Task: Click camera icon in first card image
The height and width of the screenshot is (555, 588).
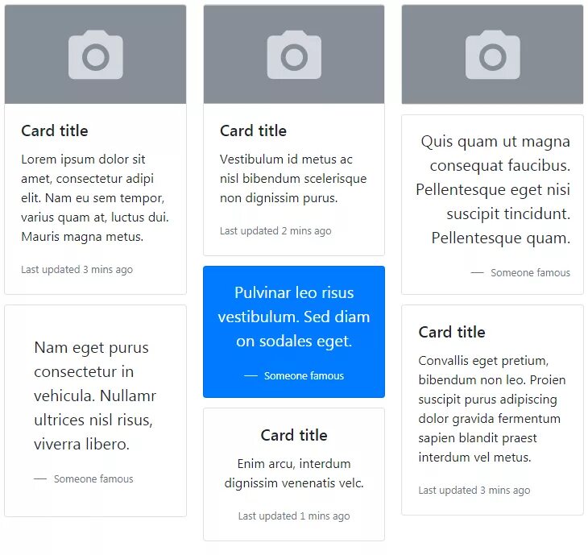Action: pos(96,55)
